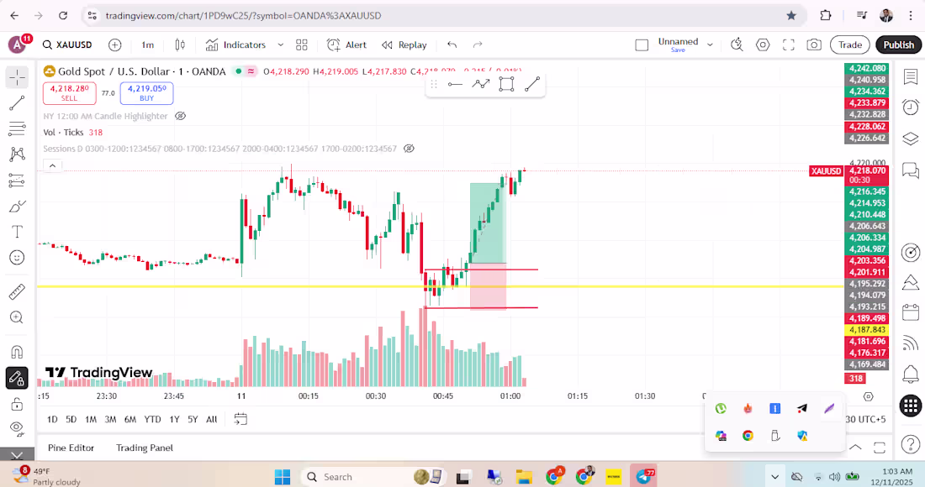Open the layout Save dropdown
The image size is (925, 487).
tap(709, 45)
